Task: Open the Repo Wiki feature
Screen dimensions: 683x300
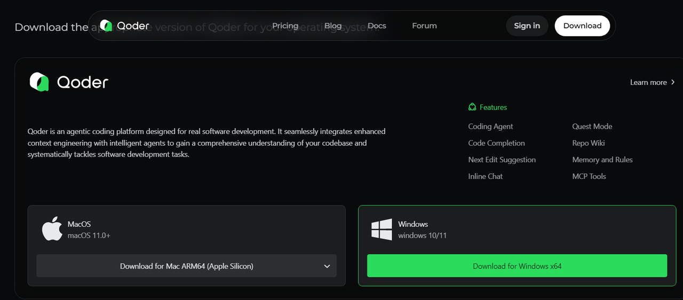Action: pos(589,143)
